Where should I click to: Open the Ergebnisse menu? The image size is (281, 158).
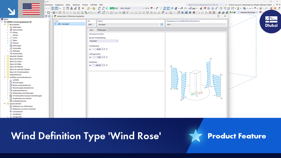[x=59, y=5]
